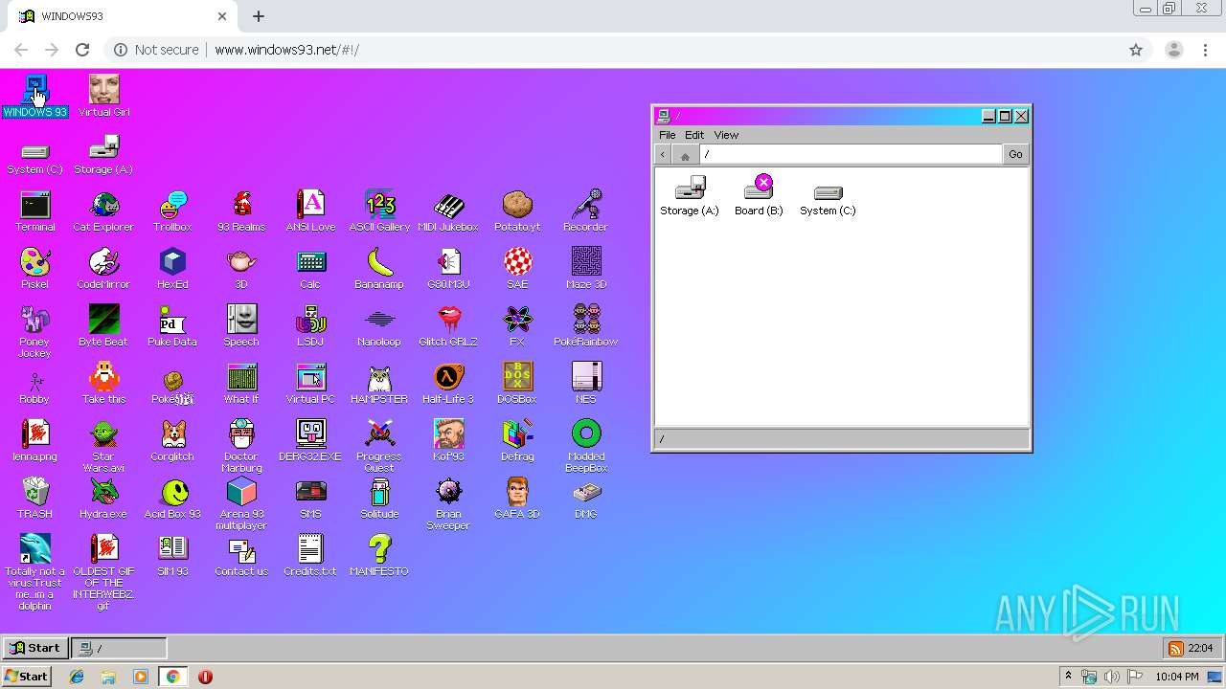Click the Chrome address bar URL
1226x689 pixels.
click(286, 50)
